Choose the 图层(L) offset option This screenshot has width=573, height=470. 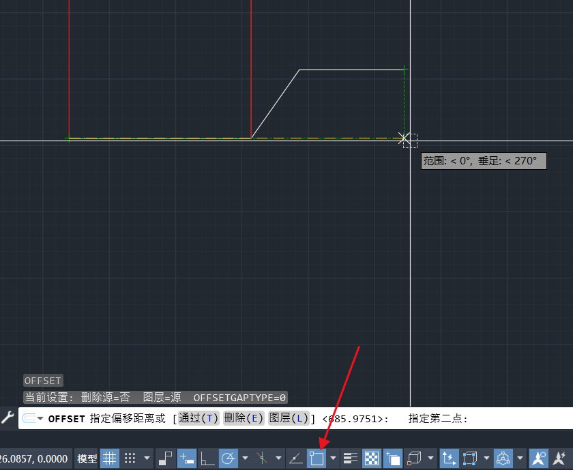[x=287, y=418]
